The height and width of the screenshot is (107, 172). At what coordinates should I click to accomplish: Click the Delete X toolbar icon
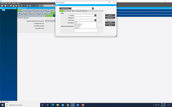tap(8, 6)
